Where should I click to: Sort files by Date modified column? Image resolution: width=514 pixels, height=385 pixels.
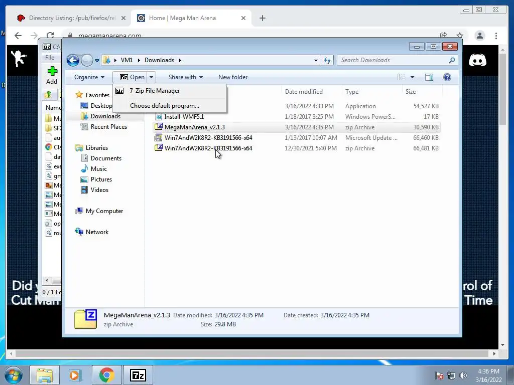[304, 92]
